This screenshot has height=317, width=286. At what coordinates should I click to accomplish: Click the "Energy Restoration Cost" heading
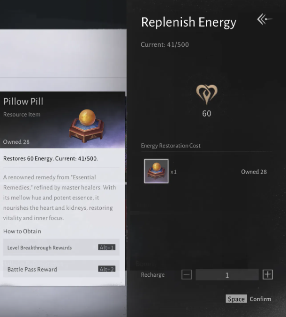[x=171, y=146]
